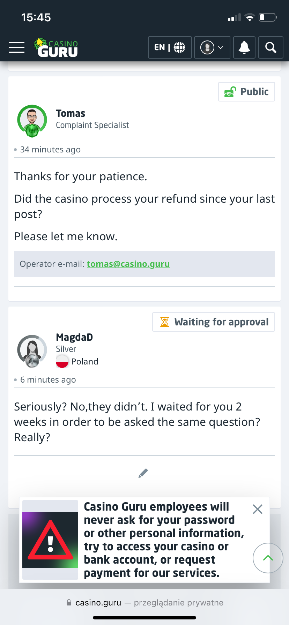Email tomas@casino.guru link
289x625 pixels.
click(x=128, y=264)
